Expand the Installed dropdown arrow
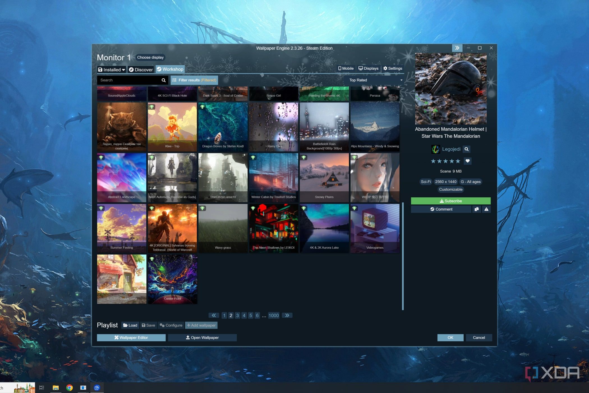Image resolution: width=589 pixels, height=393 pixels. [123, 70]
